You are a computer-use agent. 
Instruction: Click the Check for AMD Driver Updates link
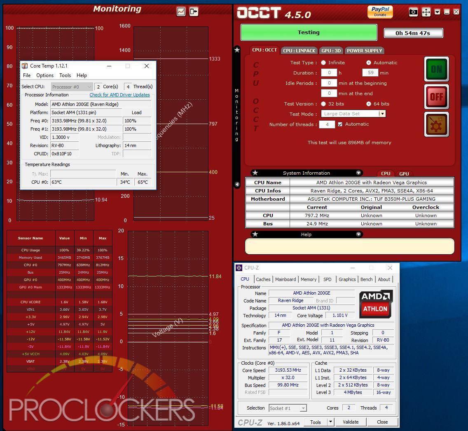(x=120, y=95)
